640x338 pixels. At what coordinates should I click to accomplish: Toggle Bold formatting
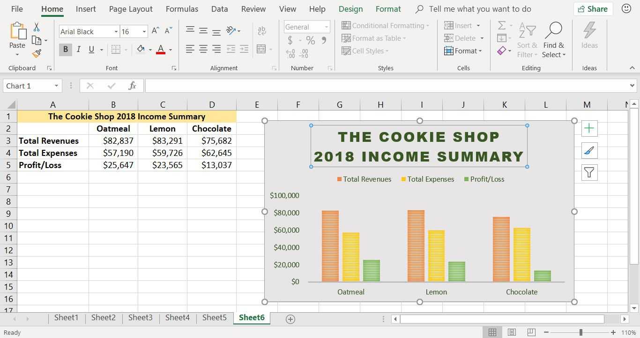point(65,49)
